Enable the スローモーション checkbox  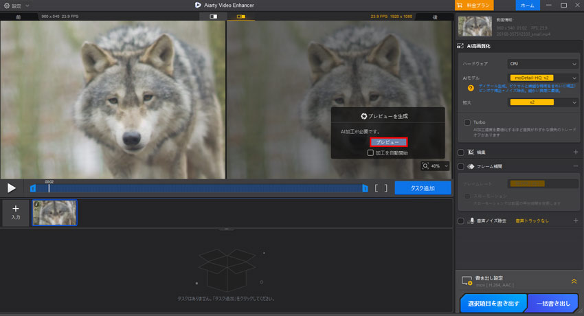(x=467, y=196)
